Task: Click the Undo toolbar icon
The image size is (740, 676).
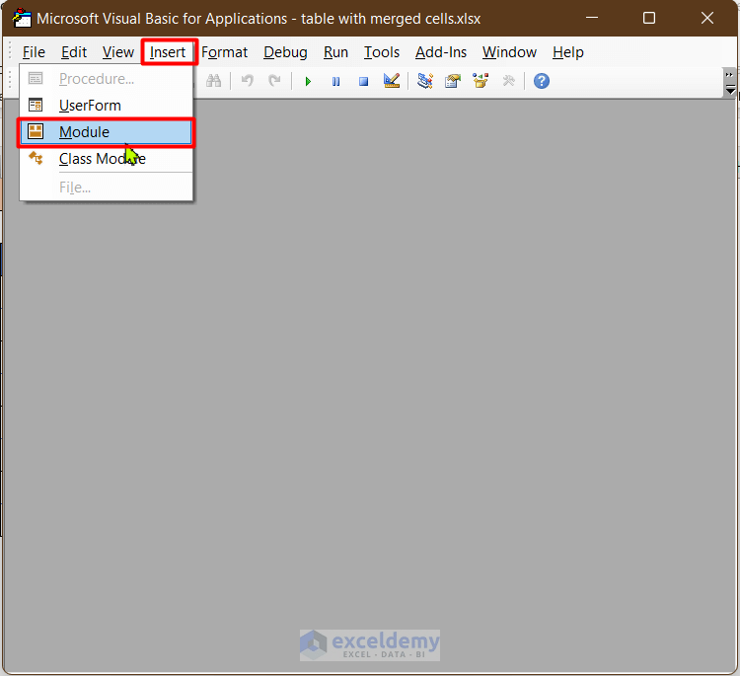Action: (x=248, y=81)
